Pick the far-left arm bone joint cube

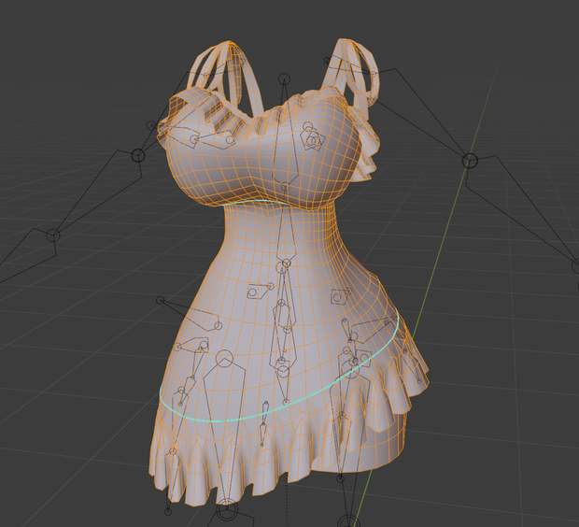(53, 235)
